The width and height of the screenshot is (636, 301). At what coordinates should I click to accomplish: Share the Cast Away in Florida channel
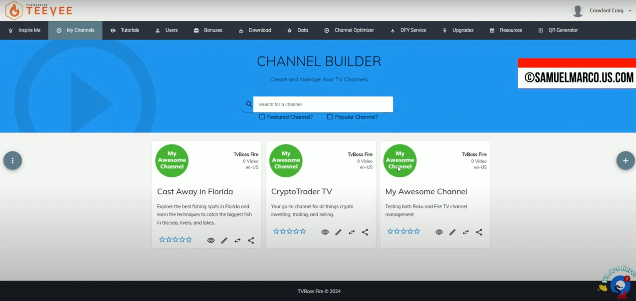coord(251,240)
